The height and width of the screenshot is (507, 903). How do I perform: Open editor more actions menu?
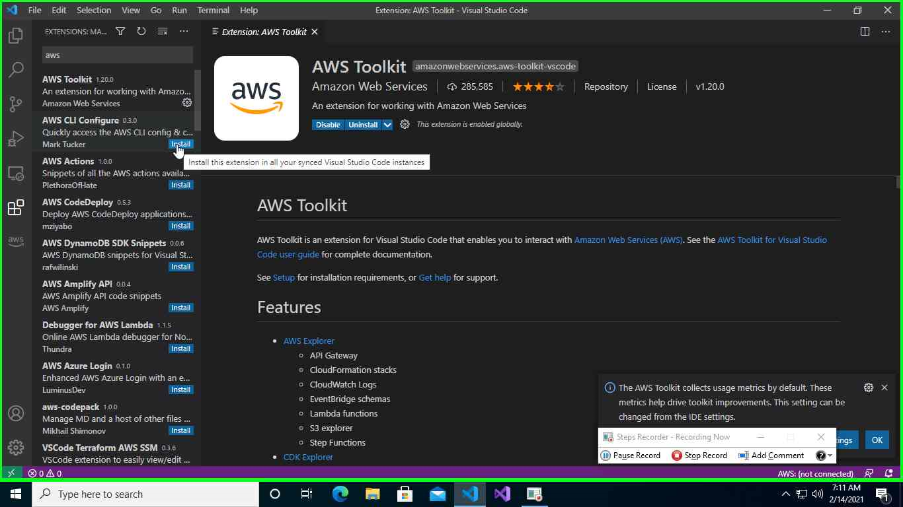(886, 32)
